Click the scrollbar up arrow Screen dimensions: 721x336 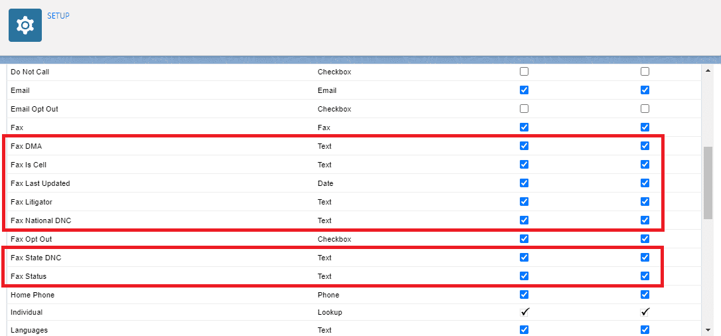coord(708,70)
